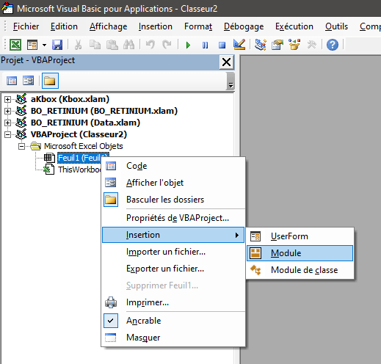
Task: Open Propriétés de VBAProject... entry
Action: pyautogui.click(x=173, y=218)
